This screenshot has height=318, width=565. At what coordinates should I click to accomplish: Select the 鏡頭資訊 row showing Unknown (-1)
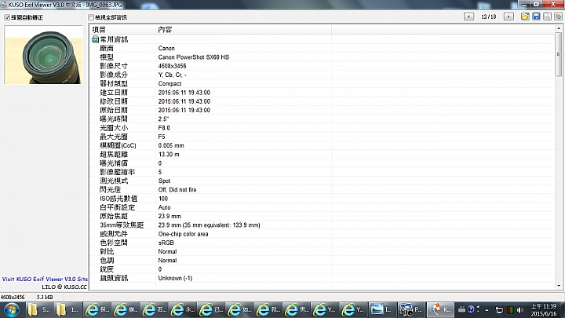pos(323,278)
